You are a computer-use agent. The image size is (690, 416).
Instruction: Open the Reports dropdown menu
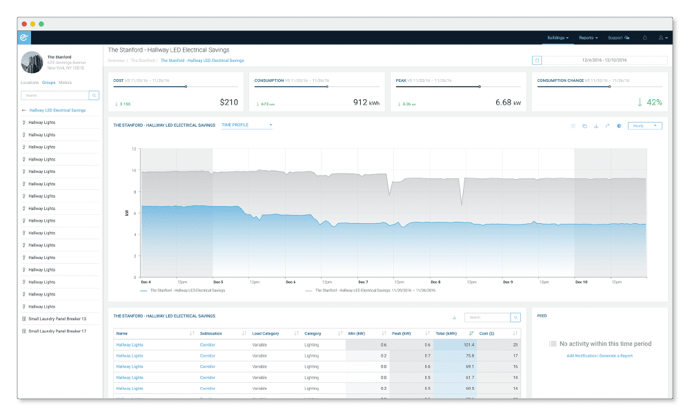(x=589, y=38)
